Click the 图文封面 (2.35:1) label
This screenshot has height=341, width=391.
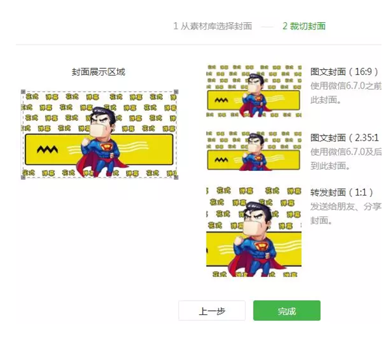(344, 138)
